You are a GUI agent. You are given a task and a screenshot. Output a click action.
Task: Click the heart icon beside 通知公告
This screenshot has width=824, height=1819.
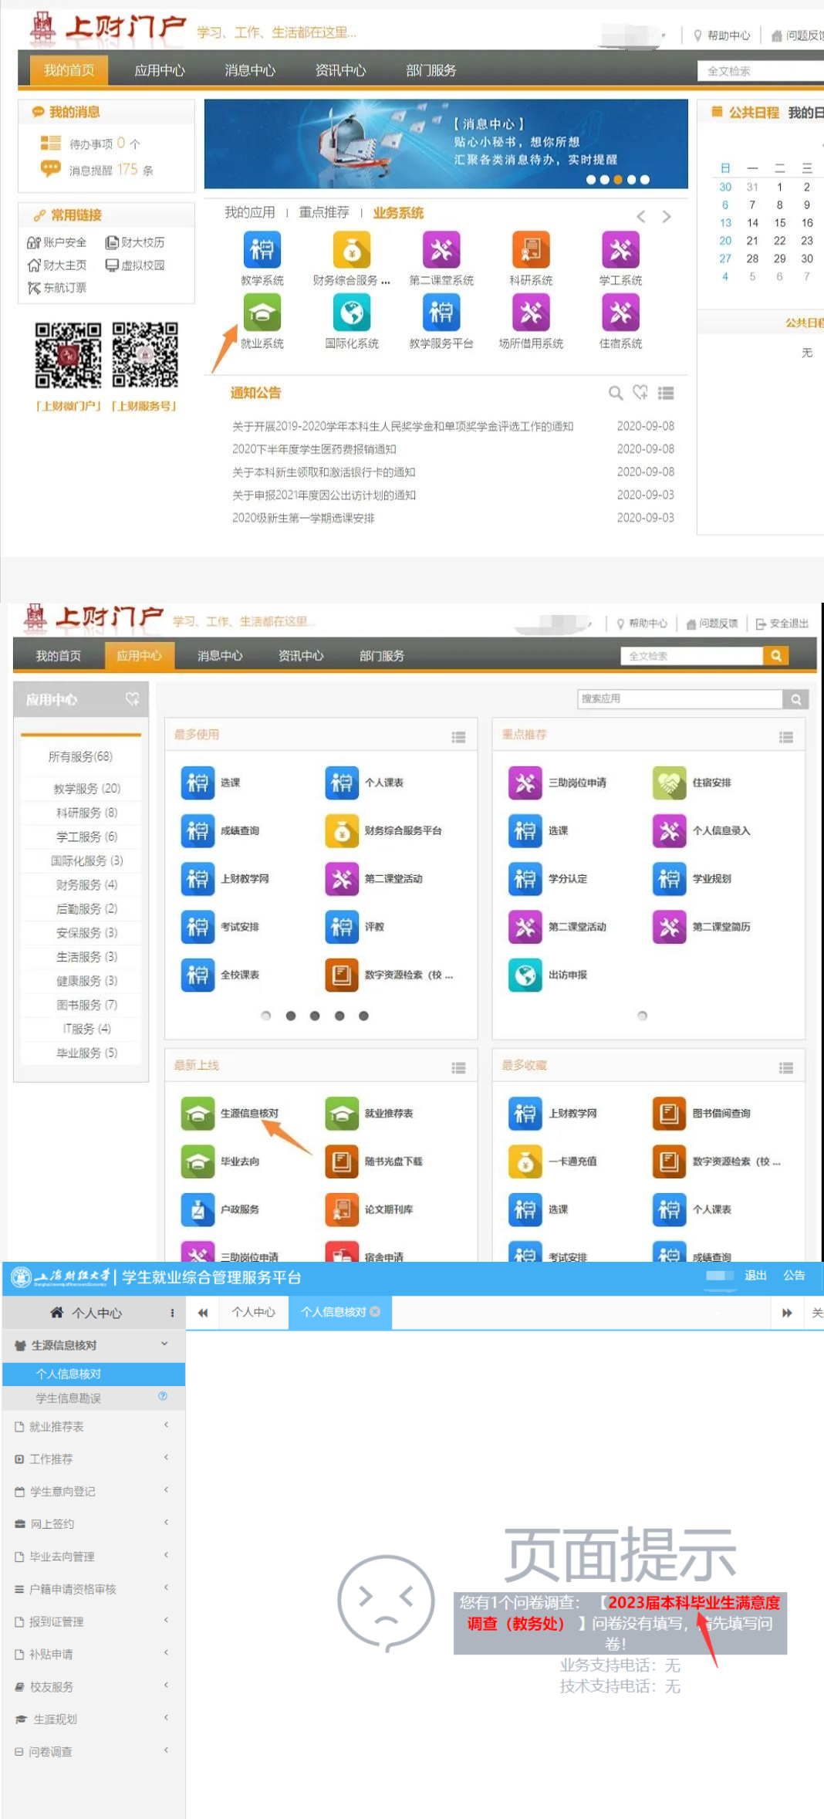[x=640, y=392]
